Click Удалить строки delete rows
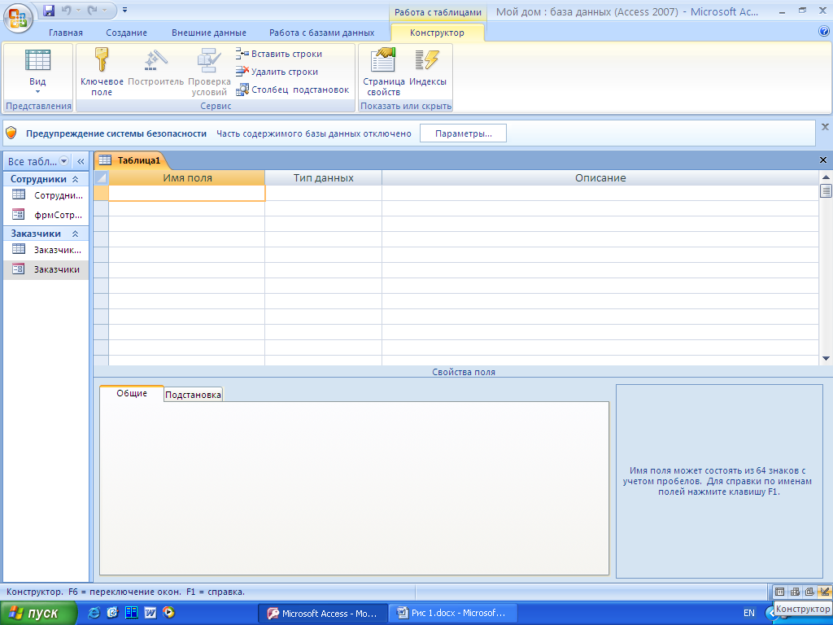This screenshot has width=833, height=625. click(x=277, y=72)
